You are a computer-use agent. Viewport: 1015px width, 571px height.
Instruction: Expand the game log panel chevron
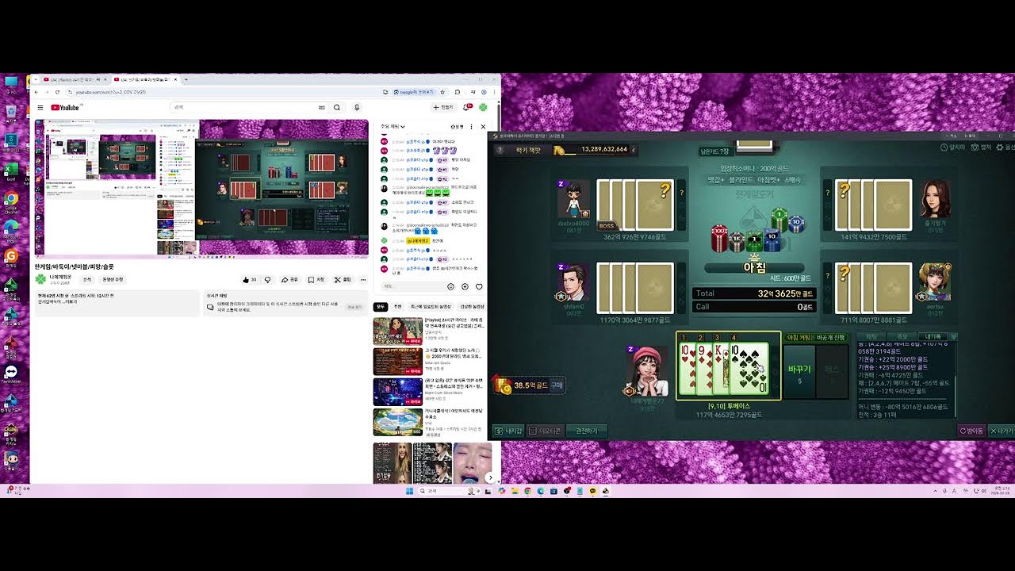[954, 336]
